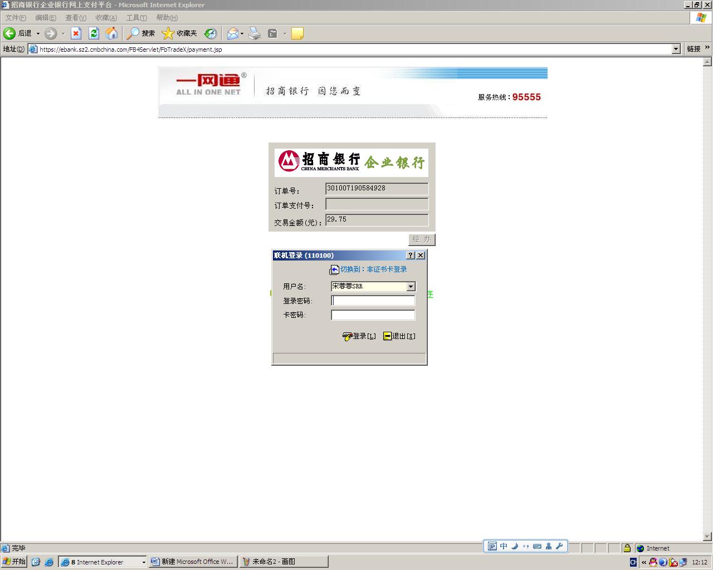Open the address bar dropdown arrow
The image size is (713, 570).
(676, 49)
